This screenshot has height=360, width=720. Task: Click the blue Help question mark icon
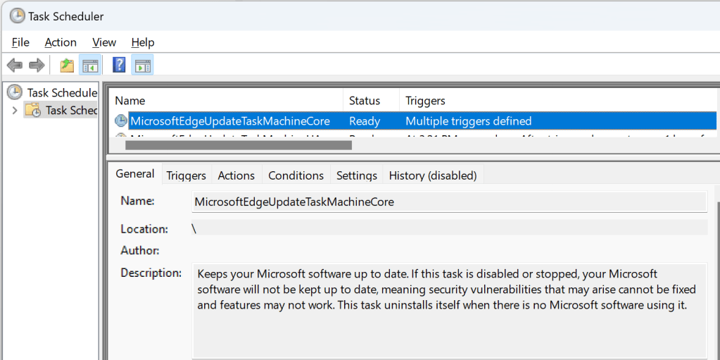119,66
